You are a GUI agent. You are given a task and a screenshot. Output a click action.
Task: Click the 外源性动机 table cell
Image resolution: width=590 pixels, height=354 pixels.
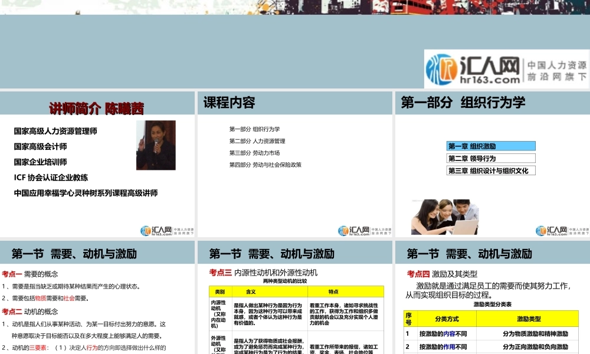pos(221,343)
